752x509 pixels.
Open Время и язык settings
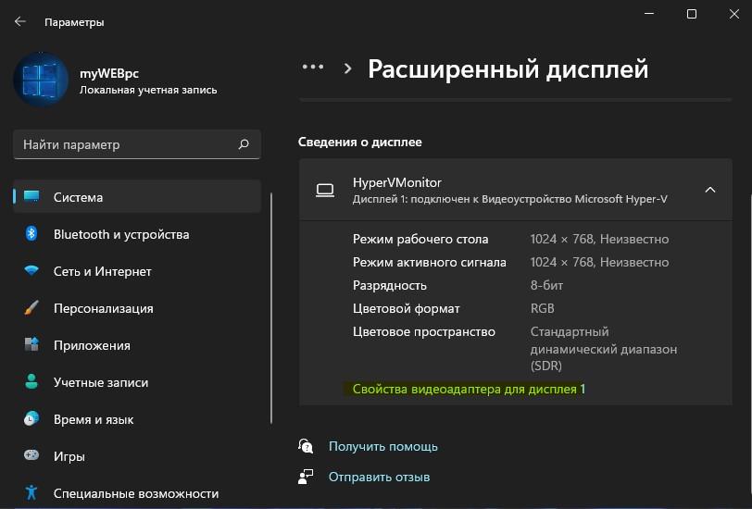pos(137,419)
